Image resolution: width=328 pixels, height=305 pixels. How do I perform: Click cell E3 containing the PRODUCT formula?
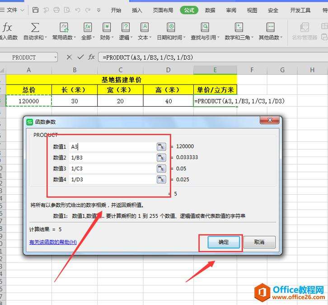(x=215, y=101)
